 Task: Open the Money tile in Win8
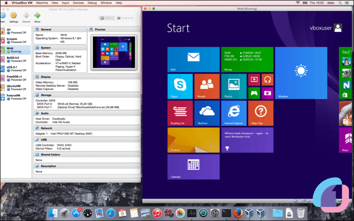tap(247, 60)
